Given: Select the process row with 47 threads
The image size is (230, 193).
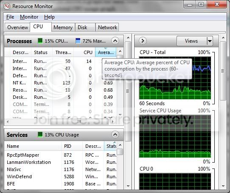Looking at the screenshot, I should click(61, 68).
